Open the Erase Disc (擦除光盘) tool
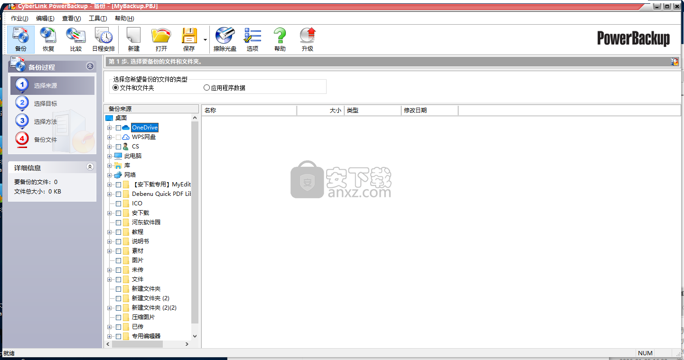684x360 pixels. pyautogui.click(x=225, y=39)
